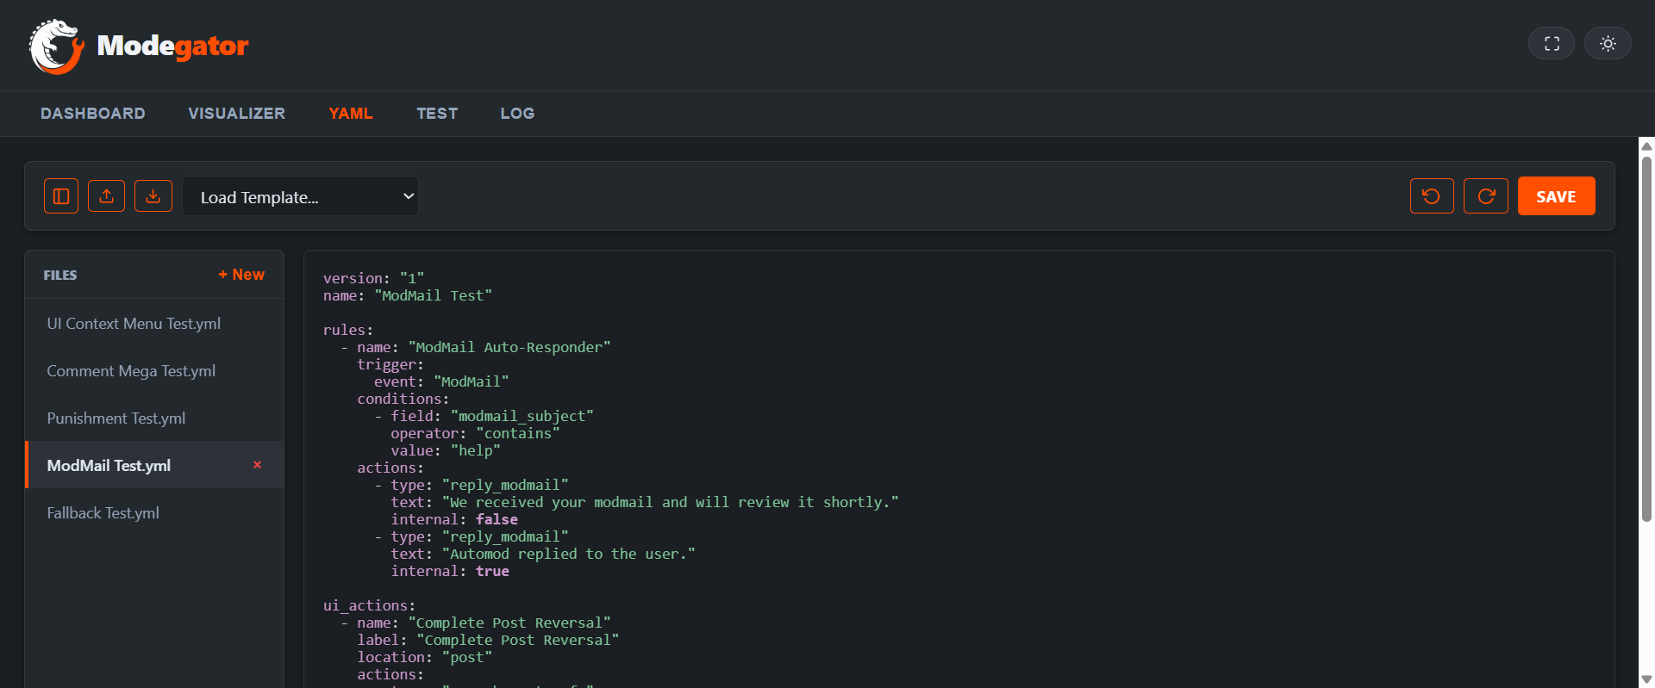Switch light/dark theme with sun icon

1608,44
